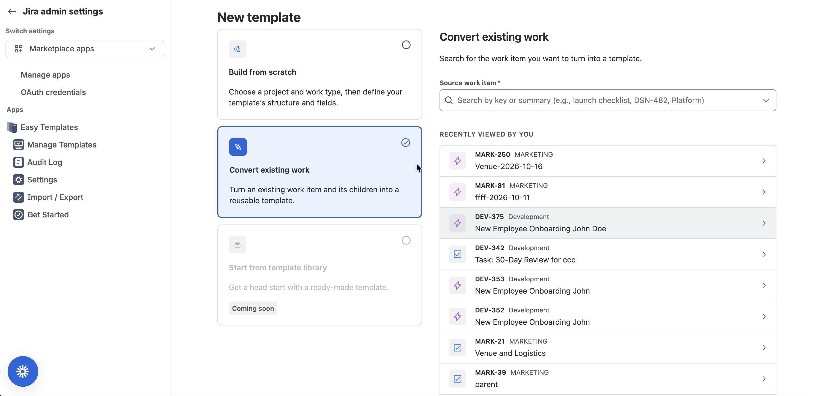Open the blue floating help widget
This screenshot has height=396, width=813.
23,371
